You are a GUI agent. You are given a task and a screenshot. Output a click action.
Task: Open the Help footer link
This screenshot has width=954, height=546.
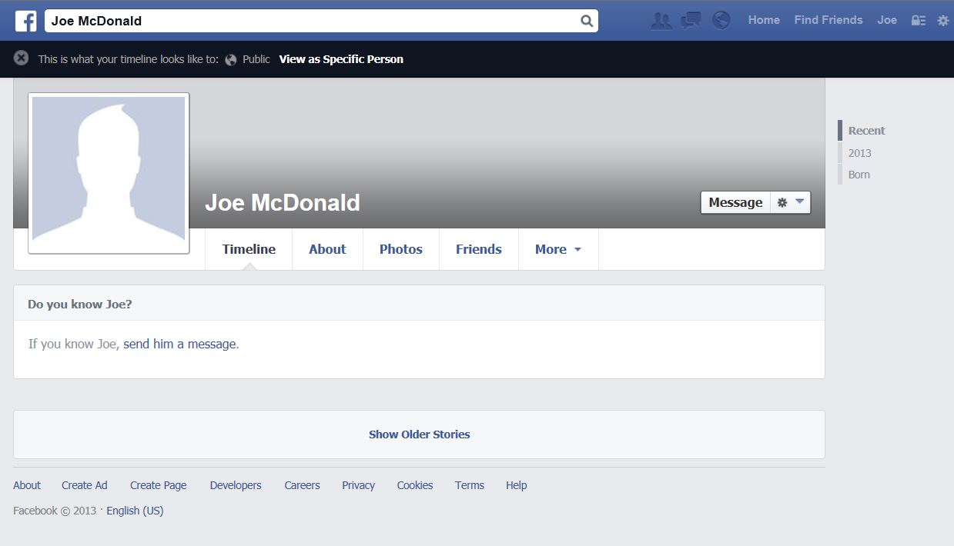point(517,485)
